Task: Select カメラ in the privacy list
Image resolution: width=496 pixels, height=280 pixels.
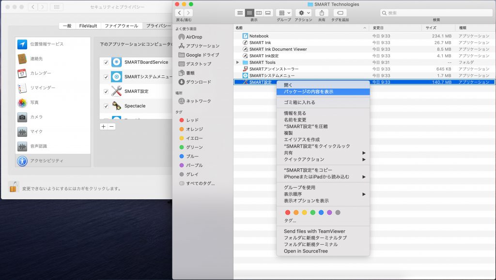Action: (x=53, y=117)
